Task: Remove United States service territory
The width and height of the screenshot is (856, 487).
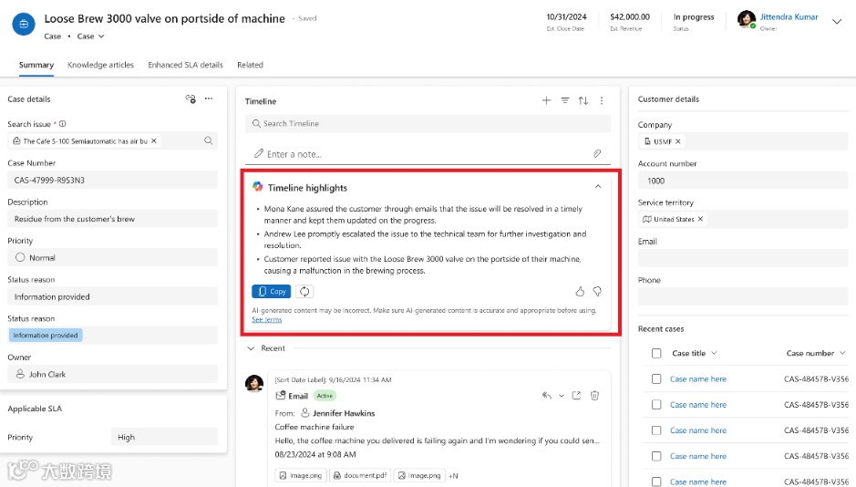Action: point(700,219)
